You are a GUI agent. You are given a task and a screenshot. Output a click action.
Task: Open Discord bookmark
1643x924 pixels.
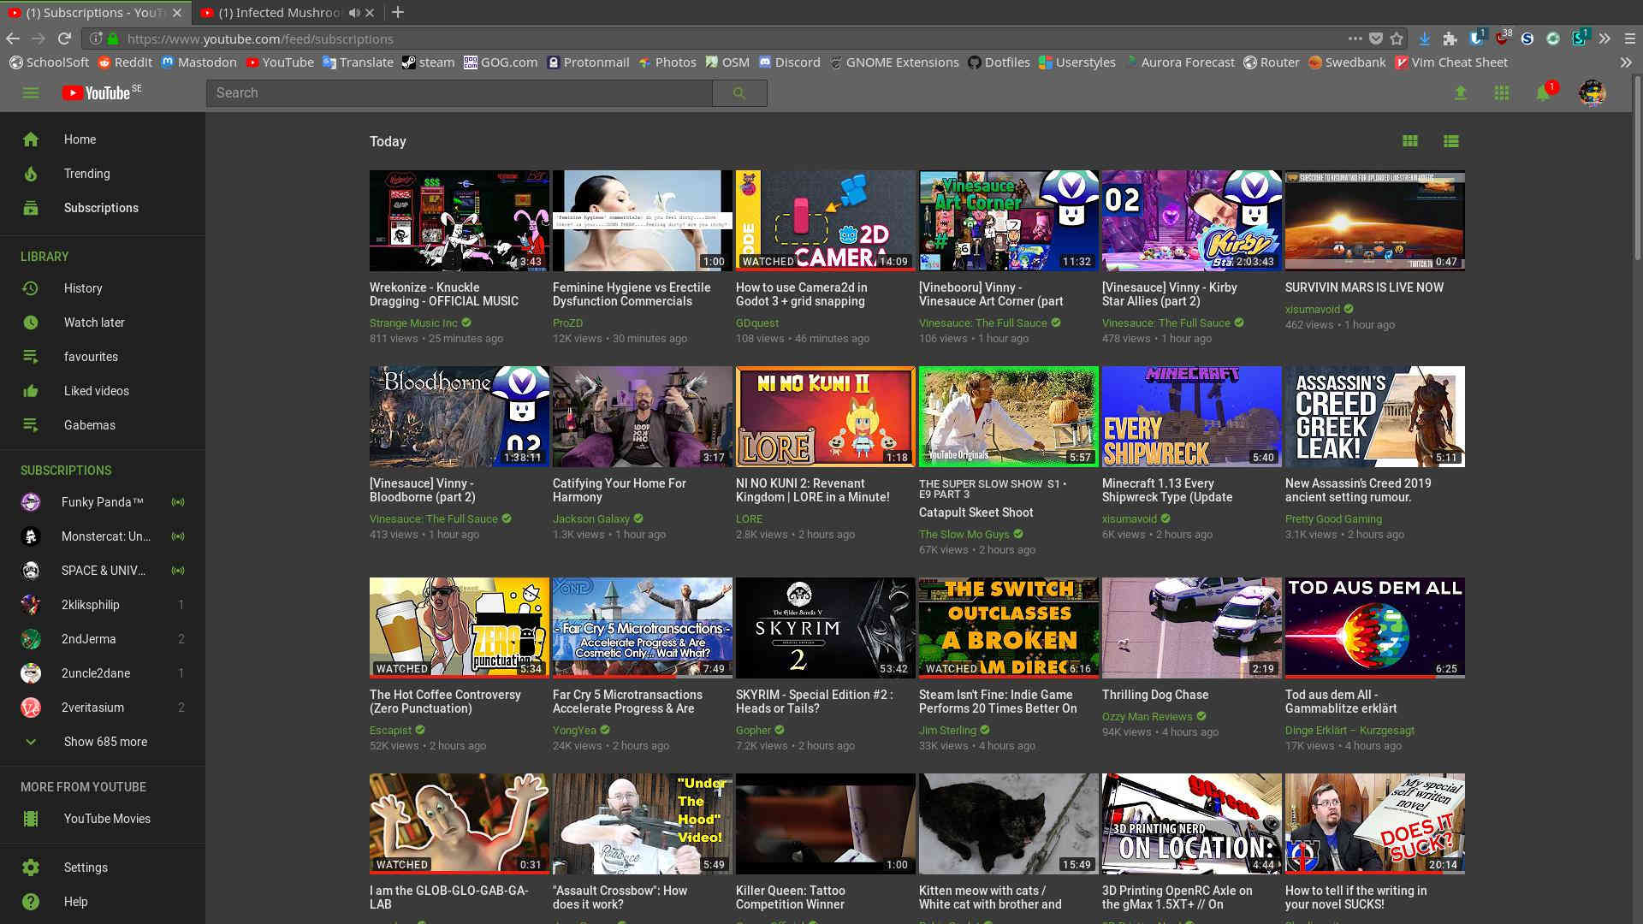(x=789, y=62)
